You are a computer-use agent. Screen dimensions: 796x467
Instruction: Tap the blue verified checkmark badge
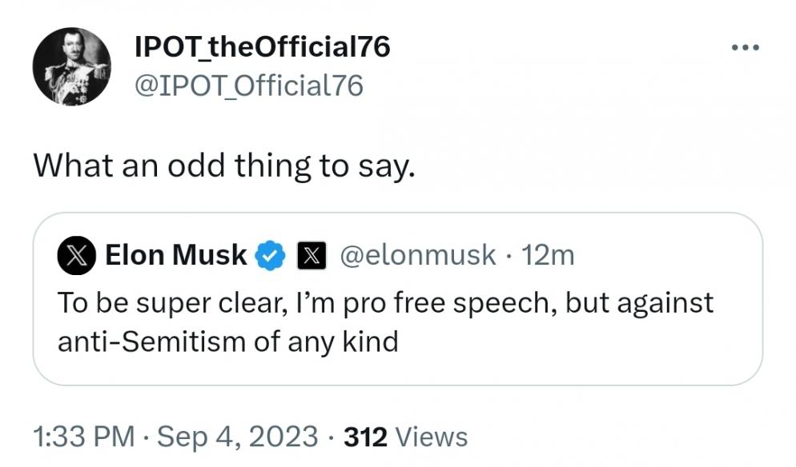pos(270,255)
